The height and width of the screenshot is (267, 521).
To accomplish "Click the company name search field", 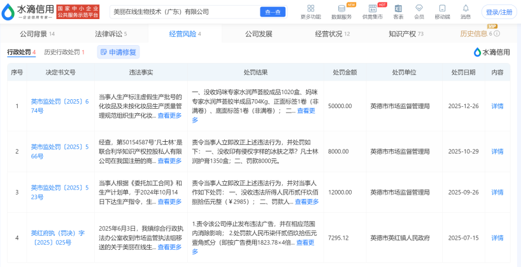I will coord(185,12).
